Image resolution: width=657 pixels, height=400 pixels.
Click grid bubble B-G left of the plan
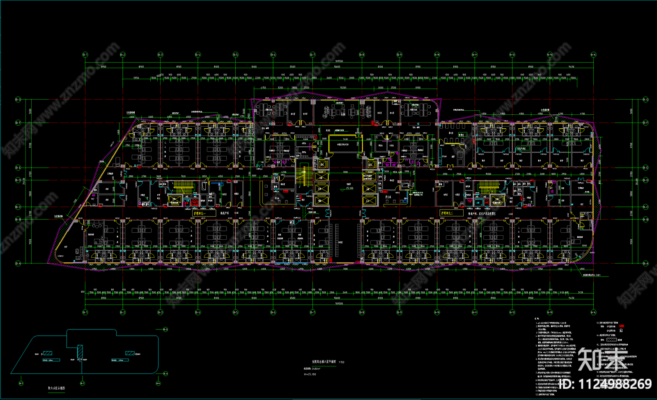[x=18, y=100]
